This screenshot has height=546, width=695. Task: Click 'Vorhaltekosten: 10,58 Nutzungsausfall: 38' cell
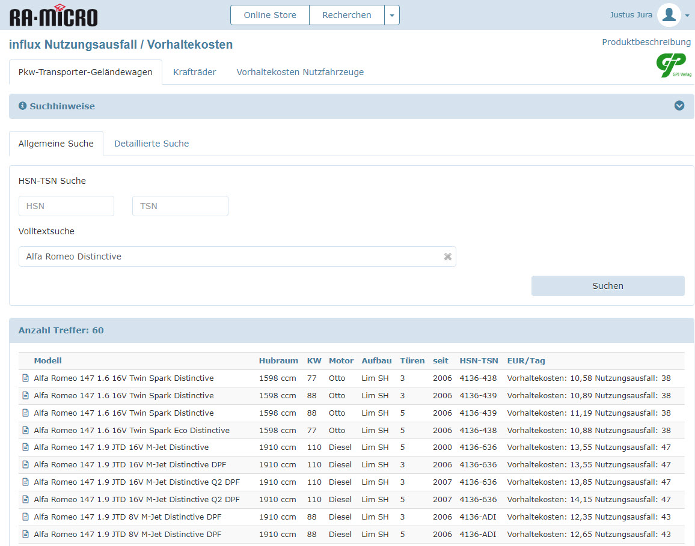pyautogui.click(x=589, y=378)
